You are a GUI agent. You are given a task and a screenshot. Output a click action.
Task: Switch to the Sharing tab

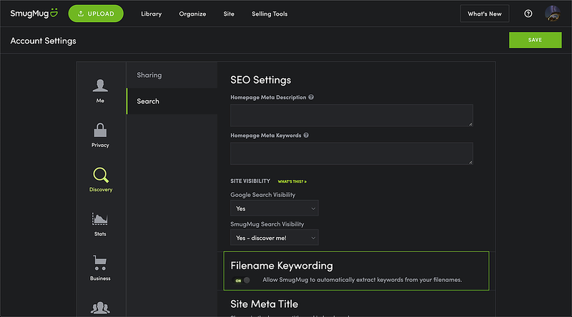point(172,75)
